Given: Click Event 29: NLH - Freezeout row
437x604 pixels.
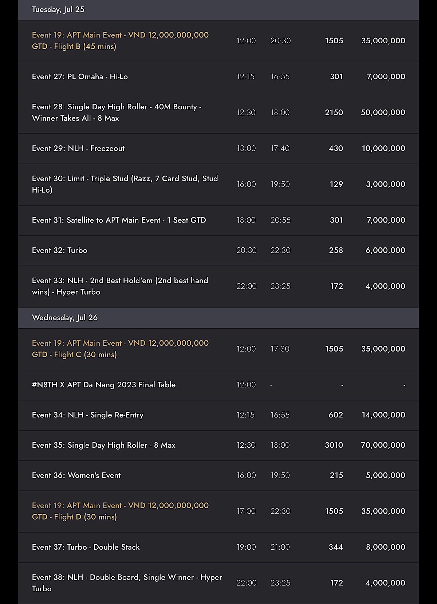Looking at the screenshot, I should tap(219, 148).
